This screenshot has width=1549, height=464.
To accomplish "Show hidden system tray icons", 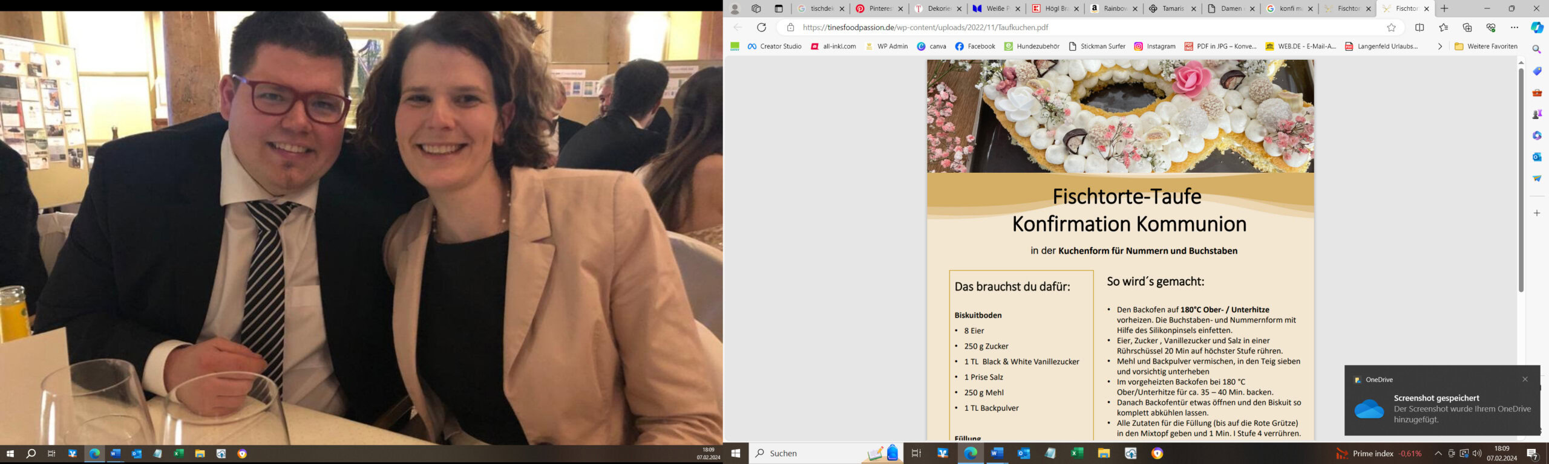I will 1438,453.
